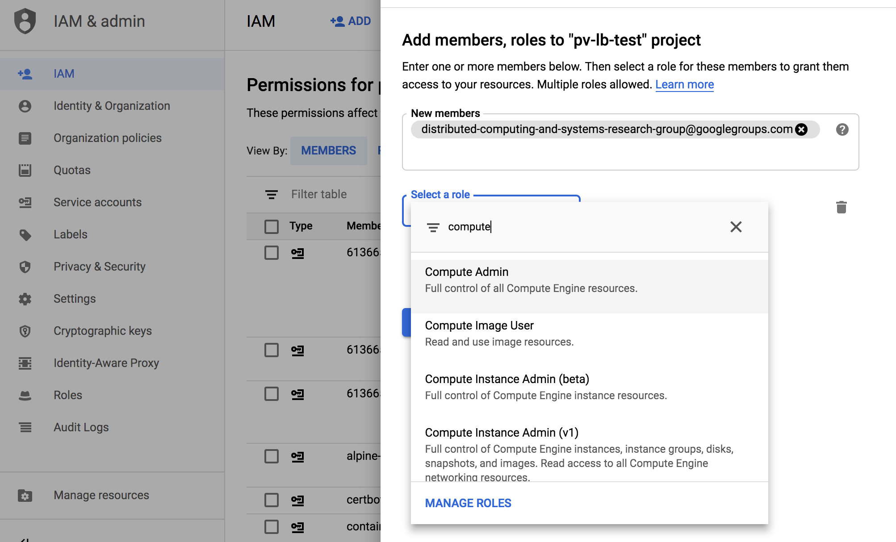Open Quotas in the sidebar
Viewport: 896px width, 542px height.
112,170
